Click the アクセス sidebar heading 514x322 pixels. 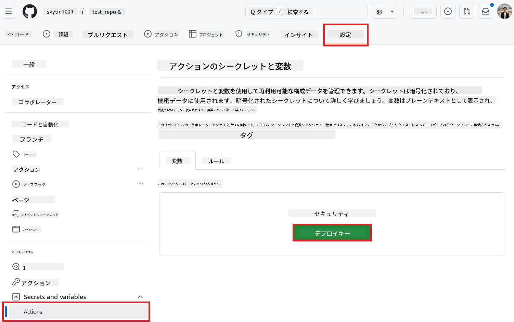(x=21, y=87)
